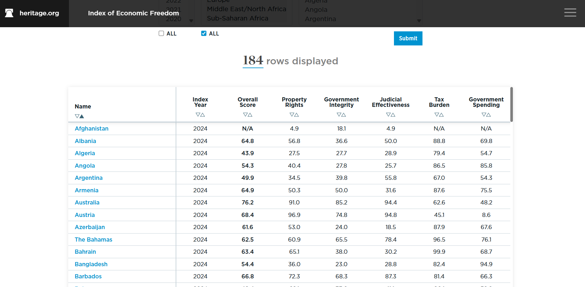Open the Albania country page
The image size is (585, 287).
click(85, 141)
